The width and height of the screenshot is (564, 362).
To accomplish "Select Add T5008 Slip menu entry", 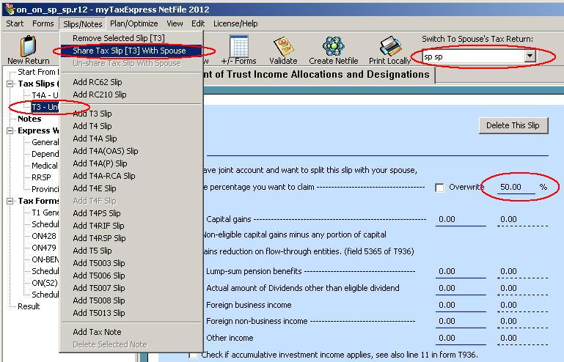I will [131, 300].
